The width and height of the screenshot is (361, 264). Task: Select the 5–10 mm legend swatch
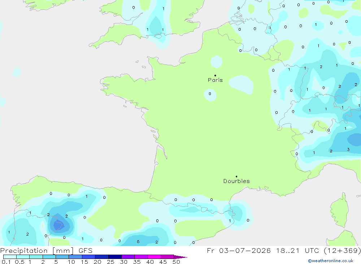click(62, 257)
